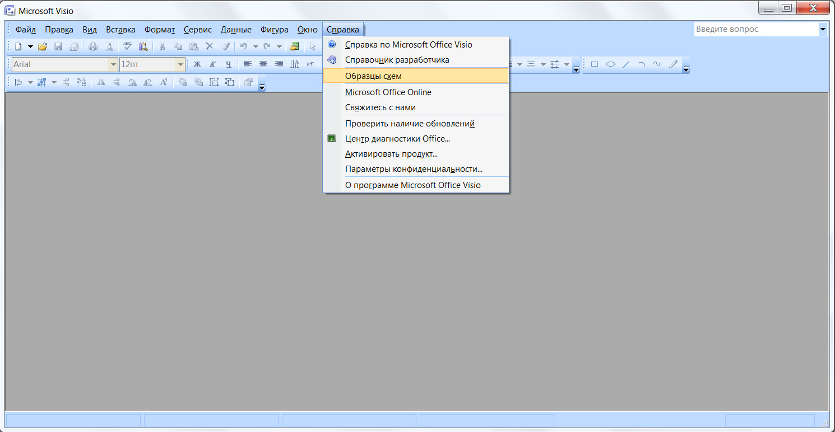The width and height of the screenshot is (835, 432).
Task: Click the 'Введите вопрос' help search field
Action: pyautogui.click(x=755, y=29)
